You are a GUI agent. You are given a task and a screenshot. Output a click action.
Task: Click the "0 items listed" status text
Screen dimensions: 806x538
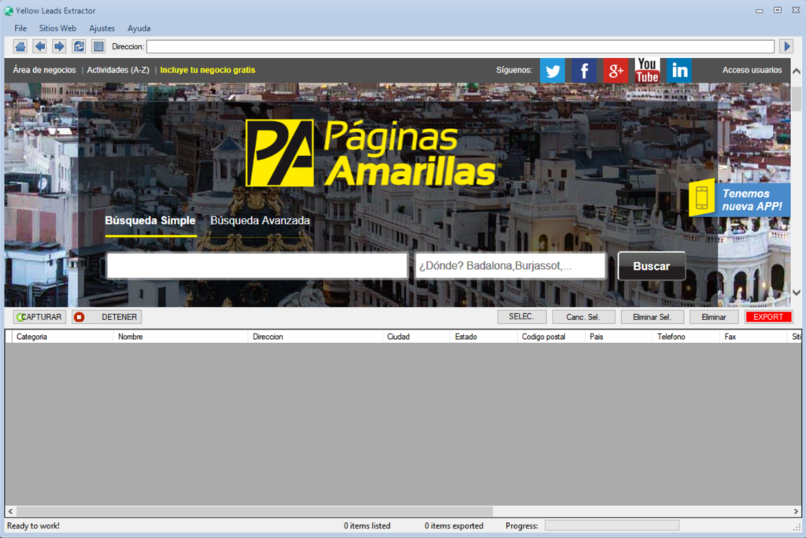pyautogui.click(x=367, y=525)
